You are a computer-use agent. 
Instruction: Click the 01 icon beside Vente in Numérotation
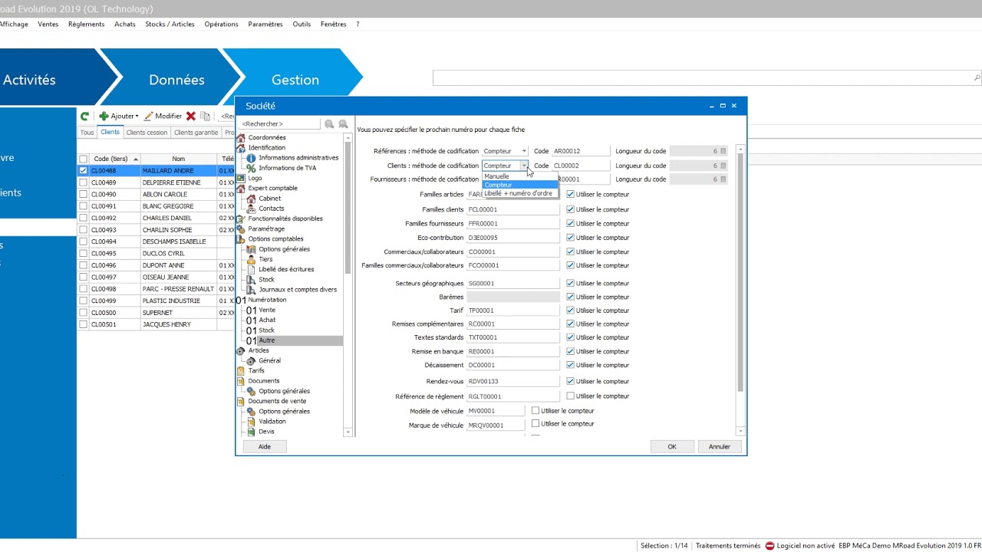tap(251, 310)
